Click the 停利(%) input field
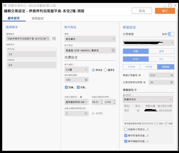Image resolution: width=179 pixels, height=153 pixels. click(32, 54)
